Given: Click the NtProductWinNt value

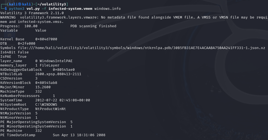Looking at the screenshot, I should pos(50,109).
